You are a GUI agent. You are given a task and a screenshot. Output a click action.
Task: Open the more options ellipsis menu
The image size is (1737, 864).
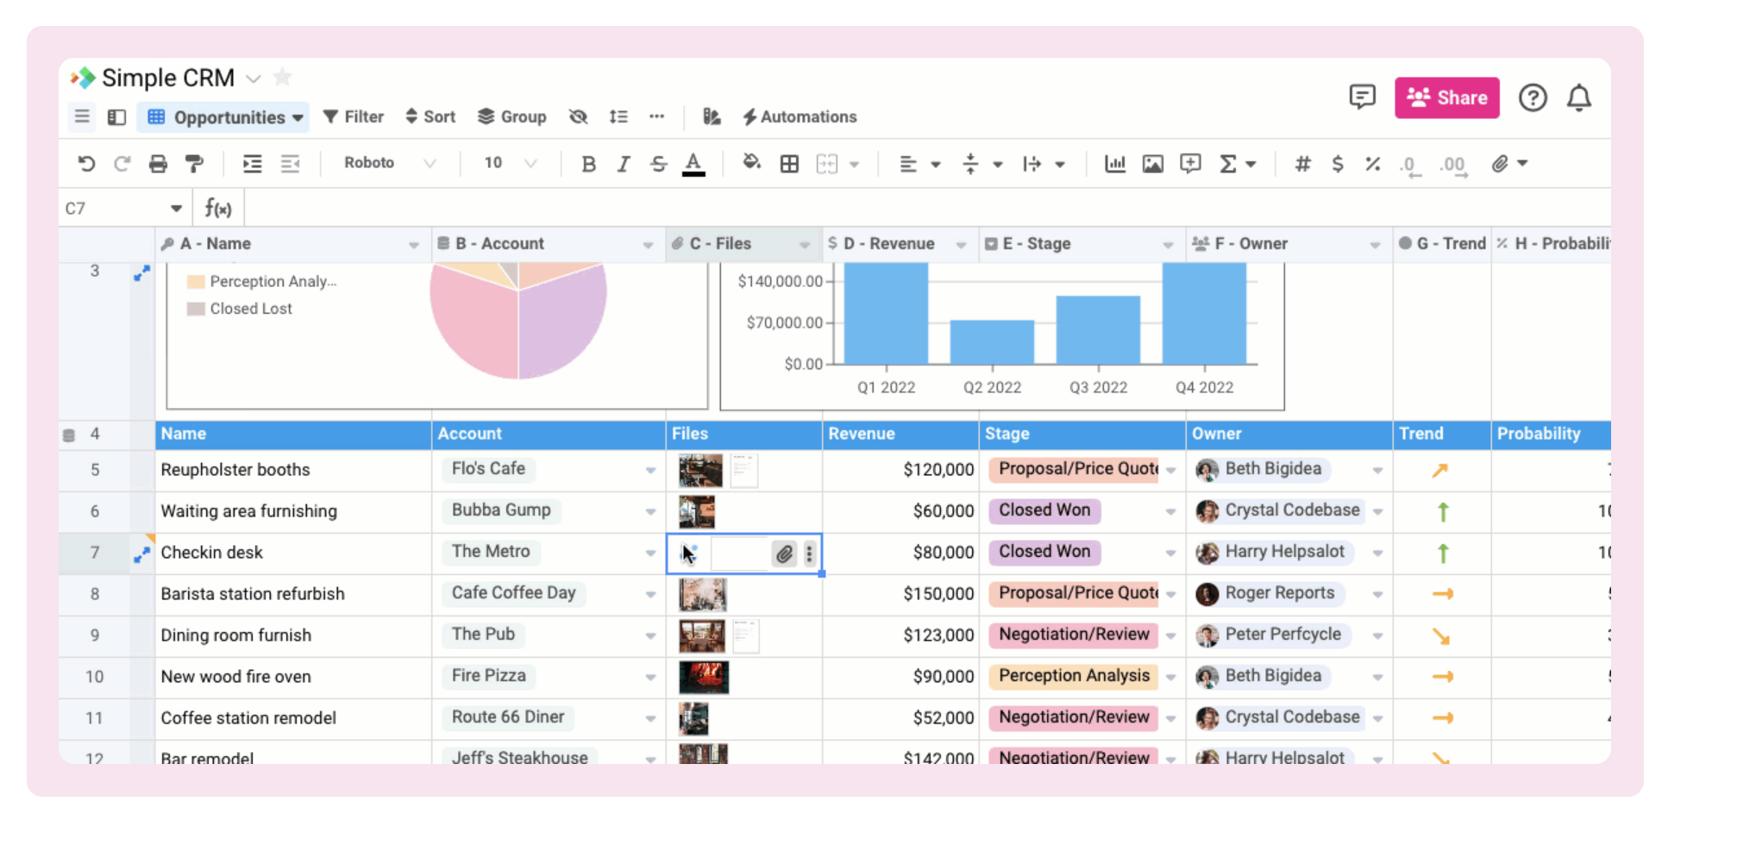(x=657, y=116)
